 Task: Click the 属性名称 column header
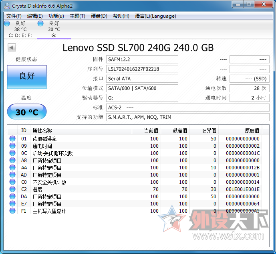(81, 130)
